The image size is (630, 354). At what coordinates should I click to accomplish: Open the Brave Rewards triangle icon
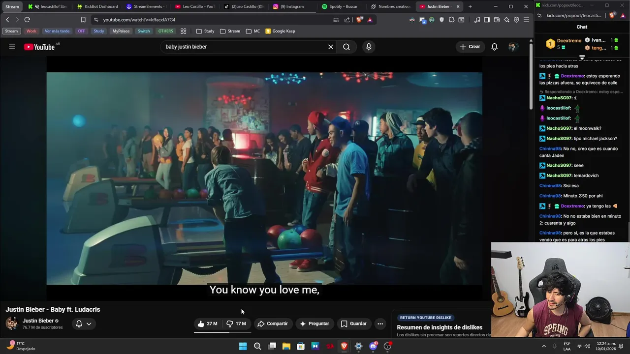point(370,20)
